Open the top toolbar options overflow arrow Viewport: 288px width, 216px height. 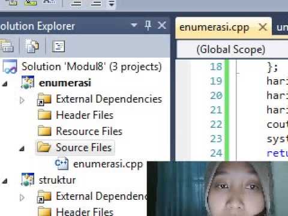coord(112,3)
